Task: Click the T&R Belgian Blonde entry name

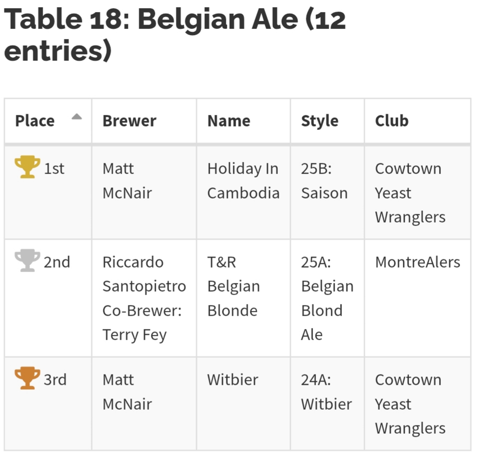Action: (x=233, y=286)
